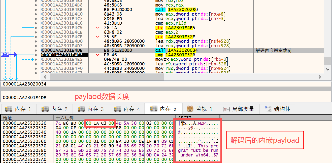Toggle the breakpoint dot beside address 1AA2301E4E5
The width and height of the screenshot is (332, 163).
click(x=36, y=59)
